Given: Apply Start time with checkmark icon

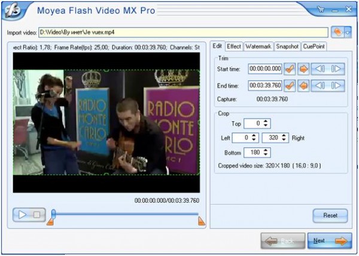Looking at the screenshot, I should click(x=290, y=69).
